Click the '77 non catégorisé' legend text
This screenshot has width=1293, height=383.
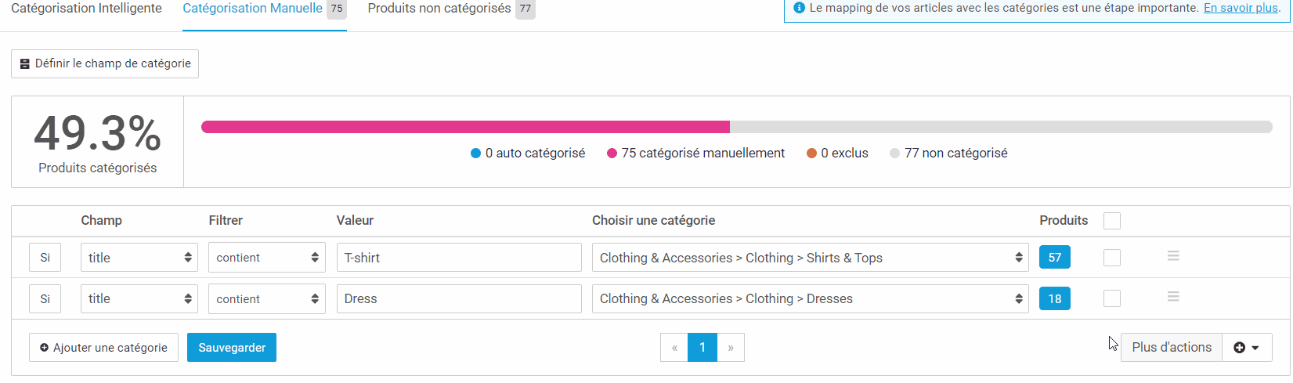click(x=955, y=154)
